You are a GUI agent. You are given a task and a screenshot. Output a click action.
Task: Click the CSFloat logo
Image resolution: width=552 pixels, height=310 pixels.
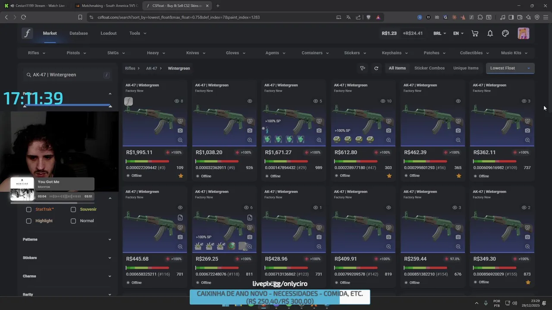pos(27,33)
